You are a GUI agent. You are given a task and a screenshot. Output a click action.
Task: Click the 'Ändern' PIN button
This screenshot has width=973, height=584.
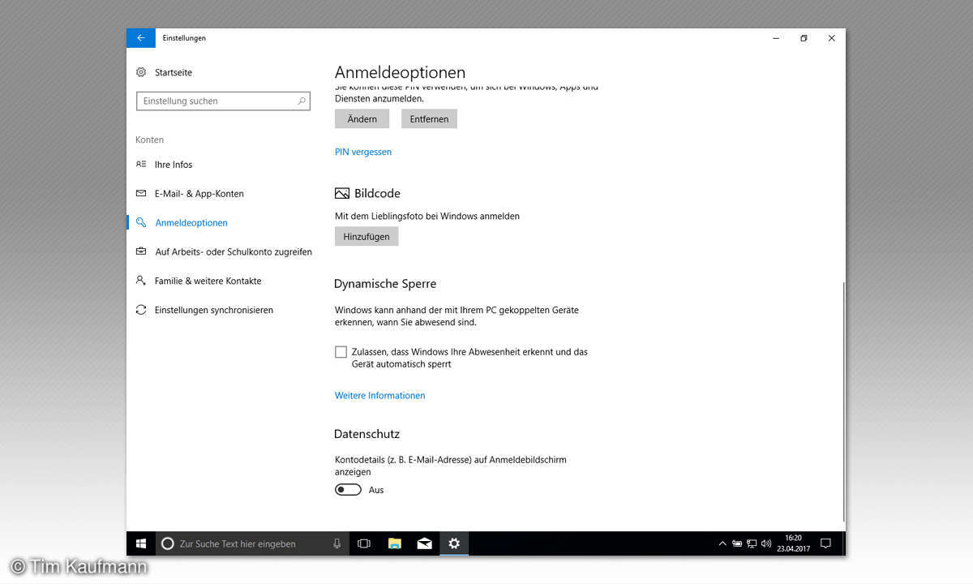pyautogui.click(x=362, y=119)
